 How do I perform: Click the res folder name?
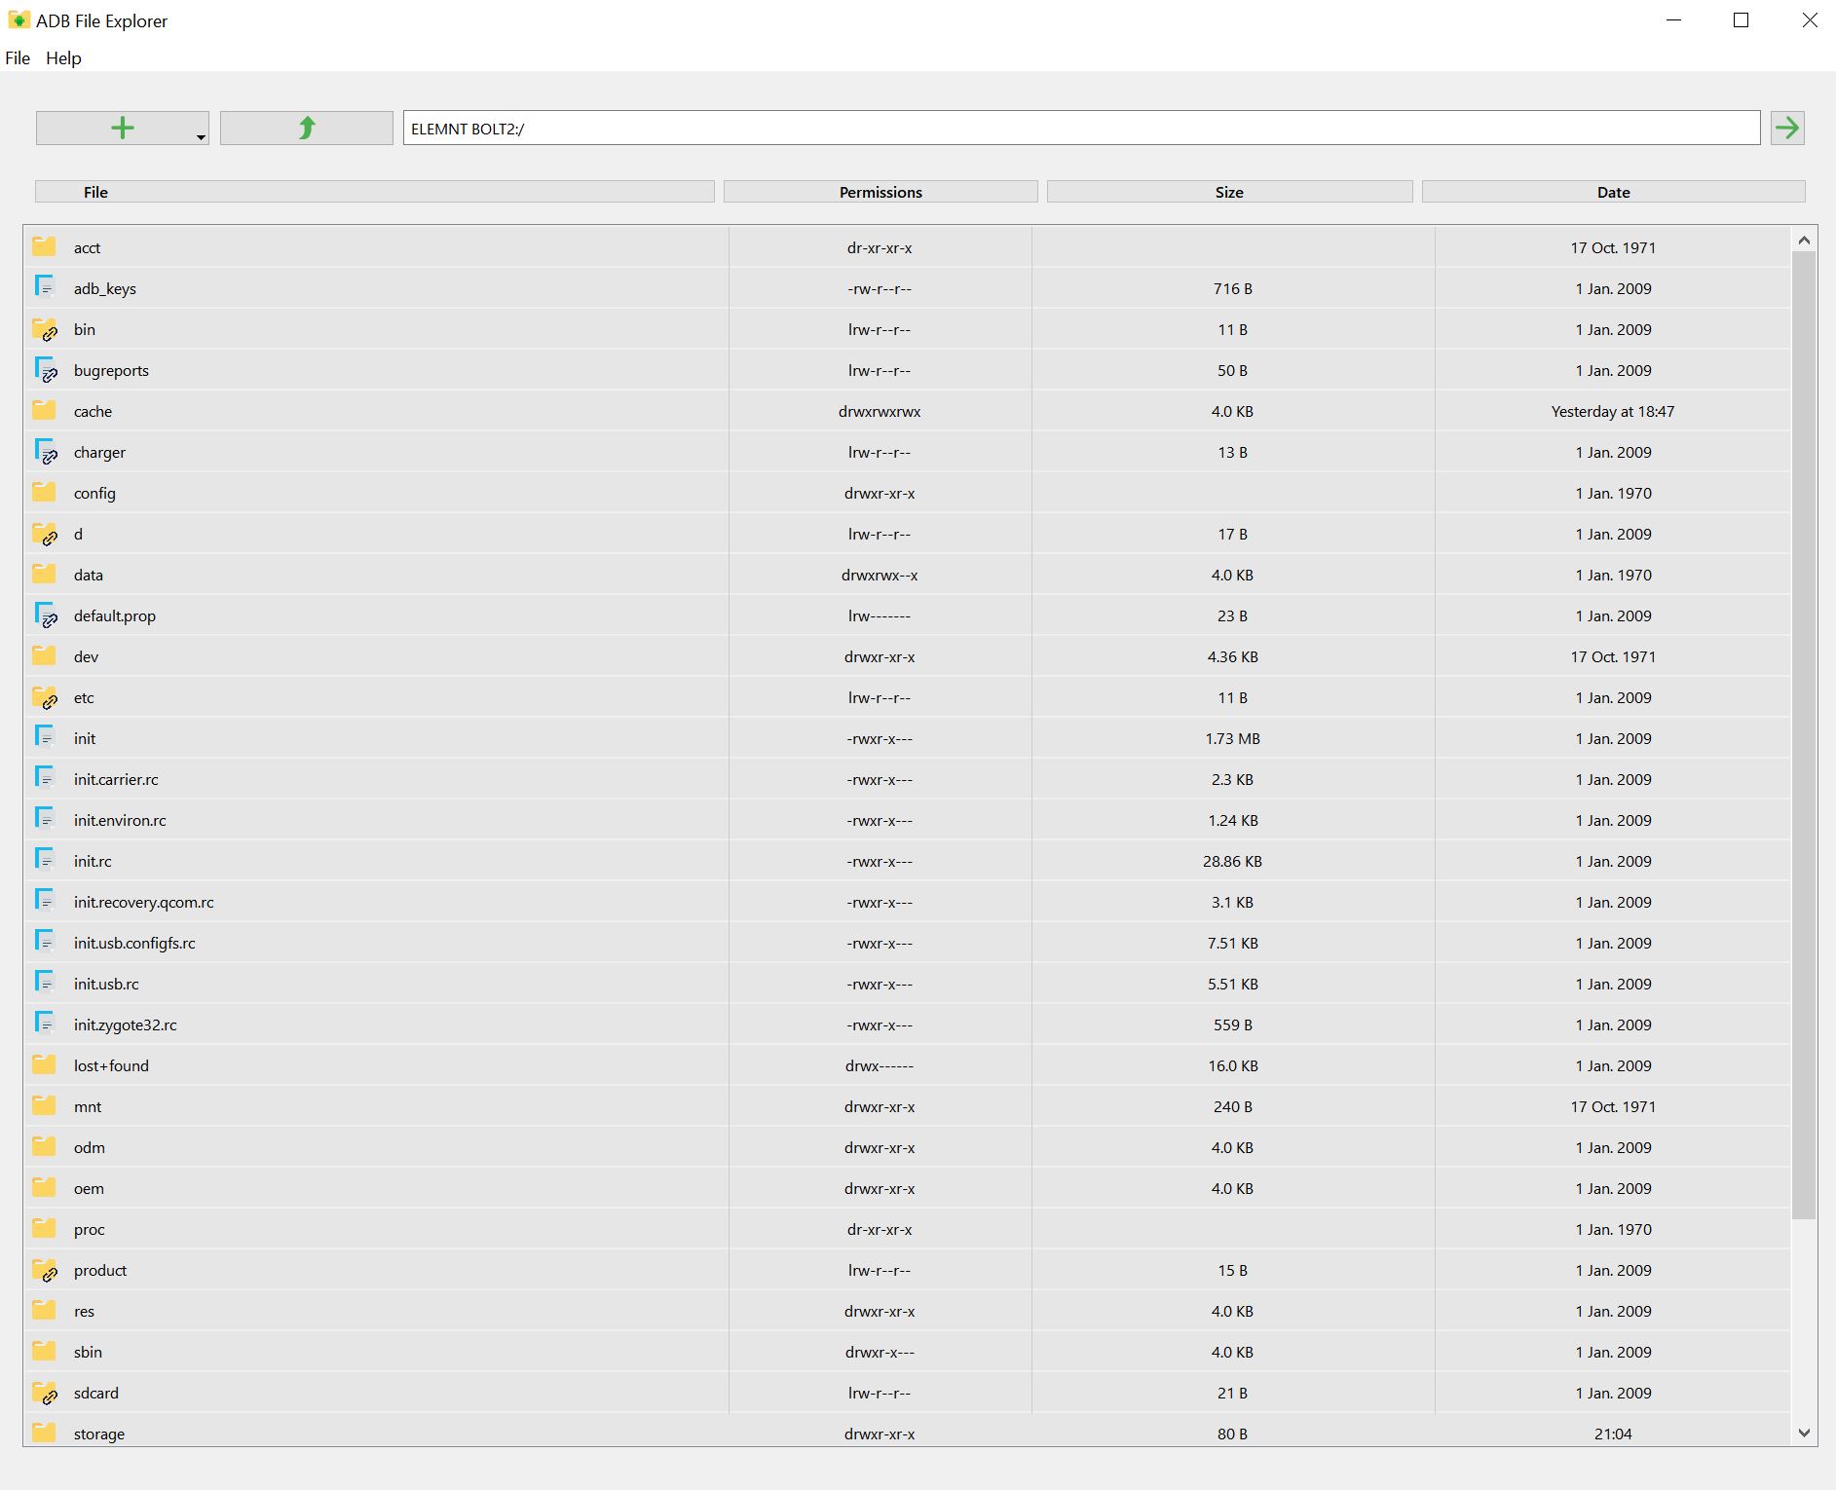(x=84, y=1311)
